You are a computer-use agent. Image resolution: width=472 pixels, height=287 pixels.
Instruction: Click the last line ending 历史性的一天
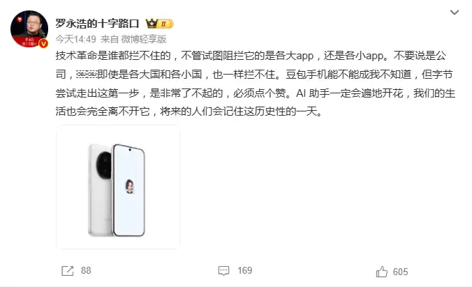point(189,111)
